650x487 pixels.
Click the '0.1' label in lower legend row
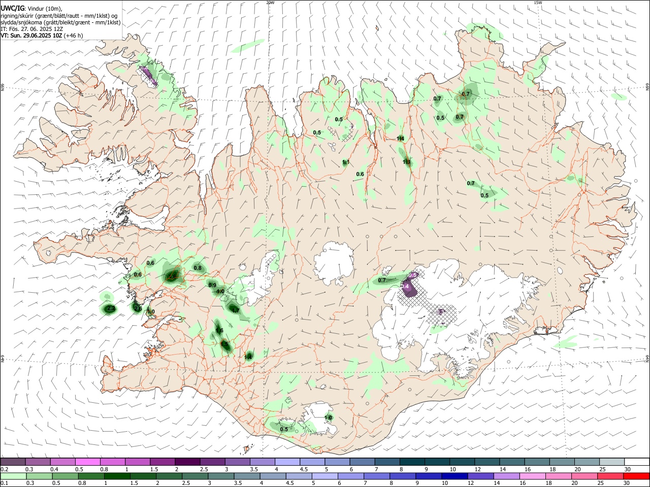pos(4,483)
